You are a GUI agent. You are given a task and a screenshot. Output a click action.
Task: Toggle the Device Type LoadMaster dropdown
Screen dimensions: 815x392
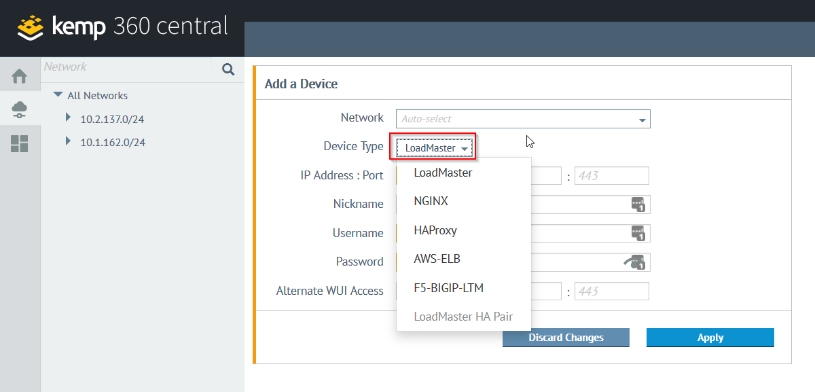pos(436,147)
